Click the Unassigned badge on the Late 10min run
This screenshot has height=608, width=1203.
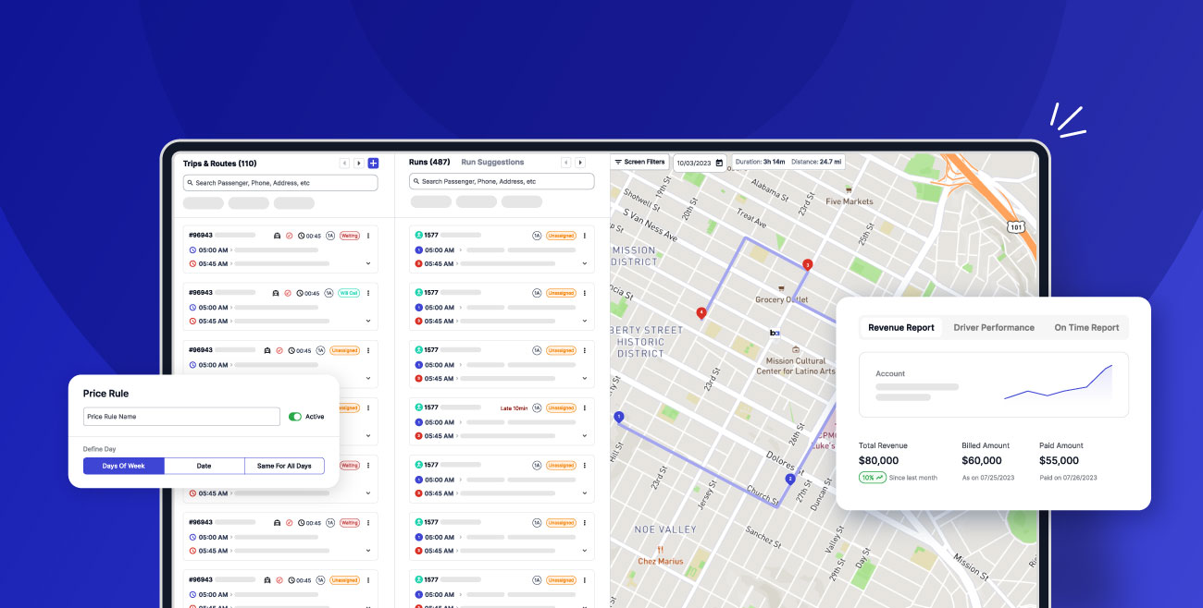(561, 407)
